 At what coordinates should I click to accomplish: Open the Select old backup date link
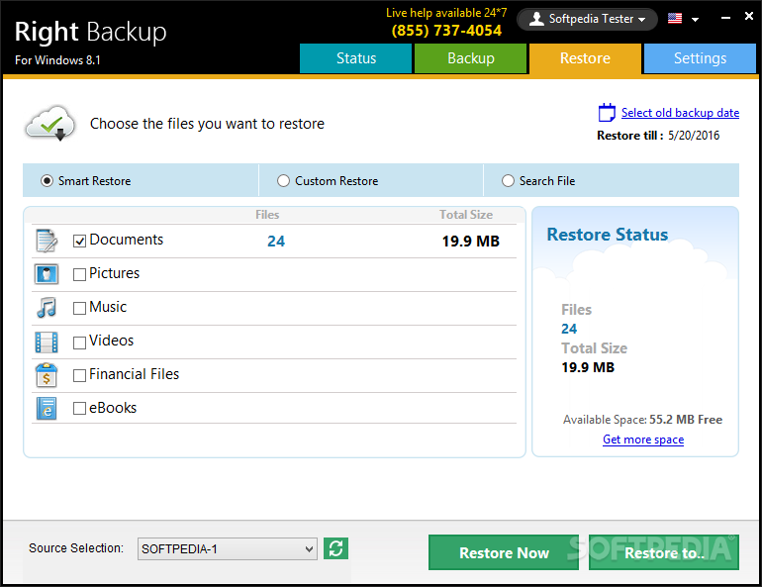(681, 113)
